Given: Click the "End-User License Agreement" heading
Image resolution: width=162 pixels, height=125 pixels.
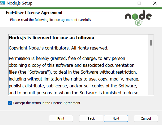Looking at the screenshot, I should (x=34, y=13).
